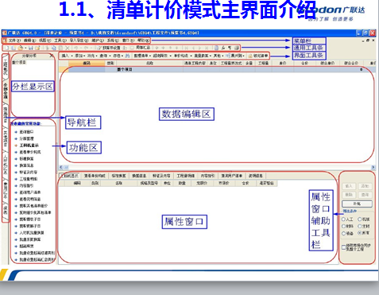Click the undo arrow toolbar icon
Viewport: 379px width, 295px height.
(x=75, y=48)
